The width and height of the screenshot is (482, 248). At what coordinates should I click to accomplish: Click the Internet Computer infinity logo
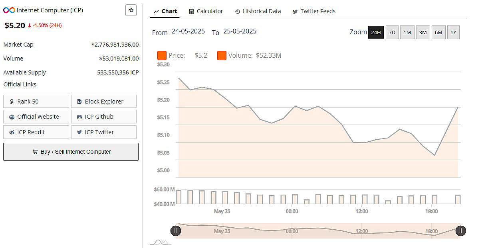pos(9,10)
